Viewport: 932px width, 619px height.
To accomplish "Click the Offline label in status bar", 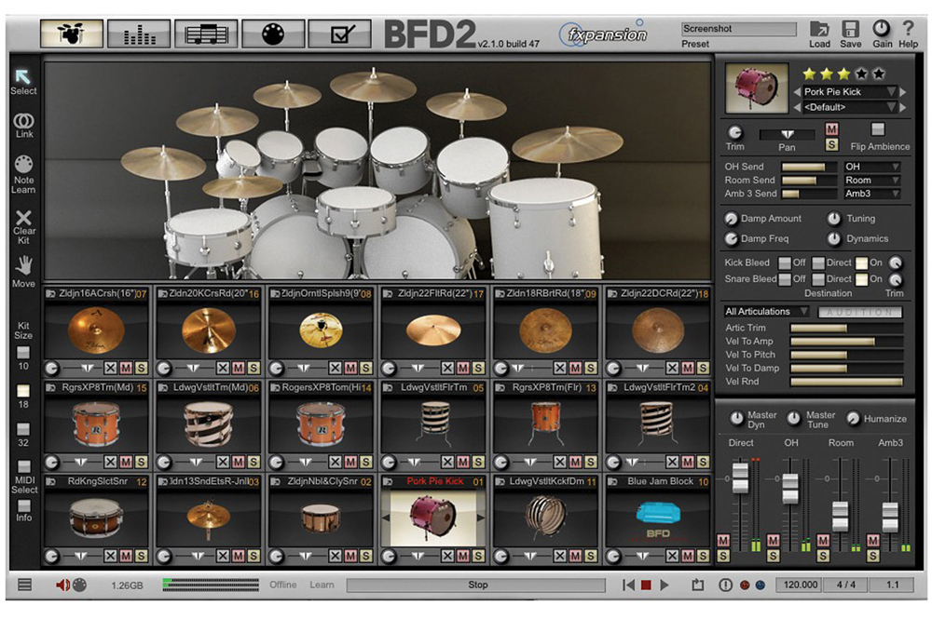I will point(283,585).
